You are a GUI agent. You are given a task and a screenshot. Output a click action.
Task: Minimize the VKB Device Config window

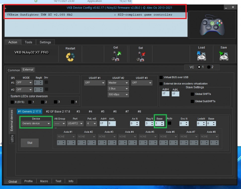point(226,8)
